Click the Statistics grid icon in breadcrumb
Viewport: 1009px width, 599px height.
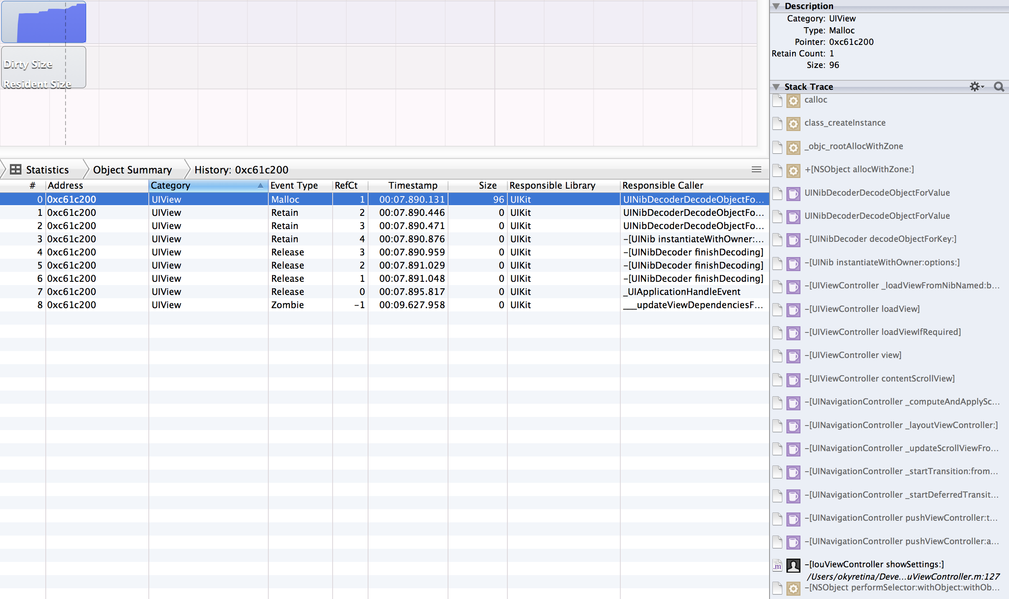[x=16, y=170]
